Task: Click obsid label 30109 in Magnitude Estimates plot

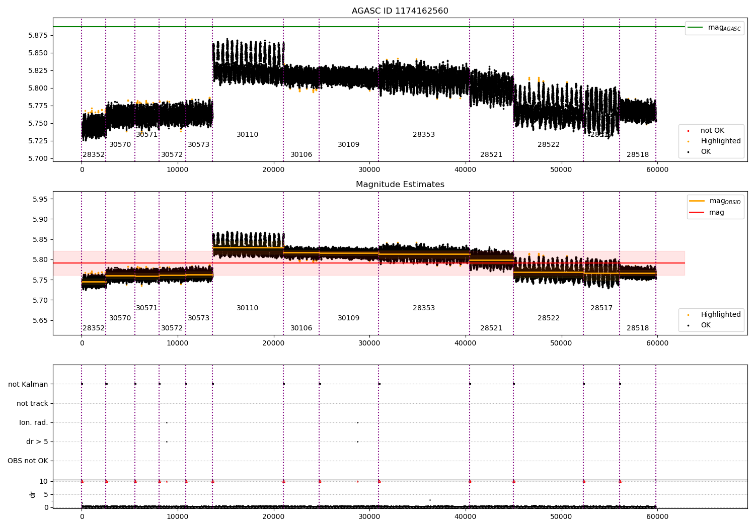Action: [348, 318]
